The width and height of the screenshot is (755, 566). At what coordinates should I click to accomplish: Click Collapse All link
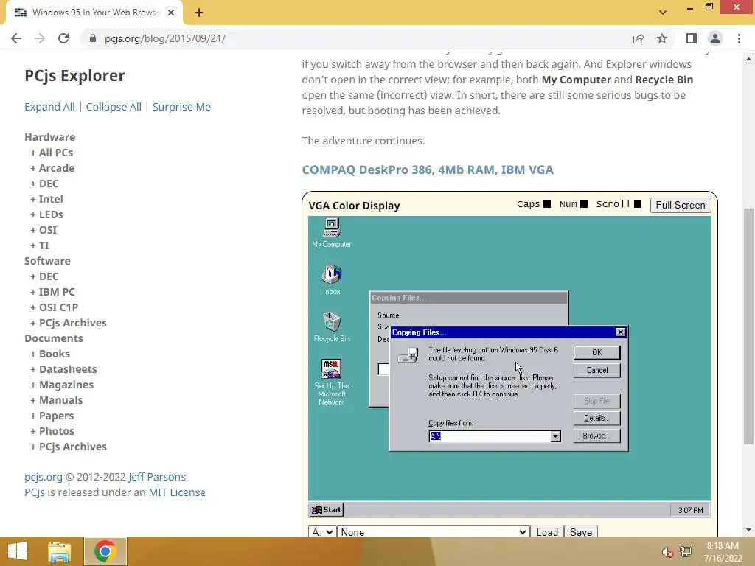tap(114, 107)
